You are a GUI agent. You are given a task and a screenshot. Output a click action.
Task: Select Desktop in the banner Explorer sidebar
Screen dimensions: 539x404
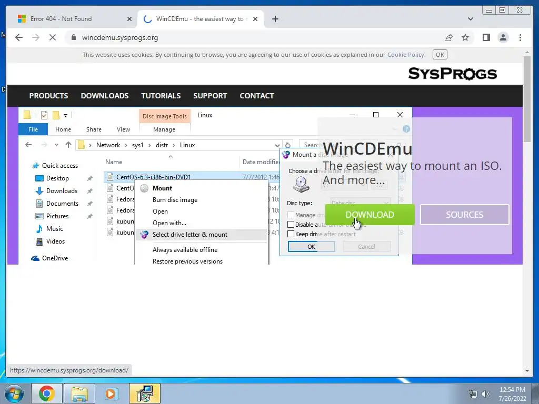click(x=52, y=178)
